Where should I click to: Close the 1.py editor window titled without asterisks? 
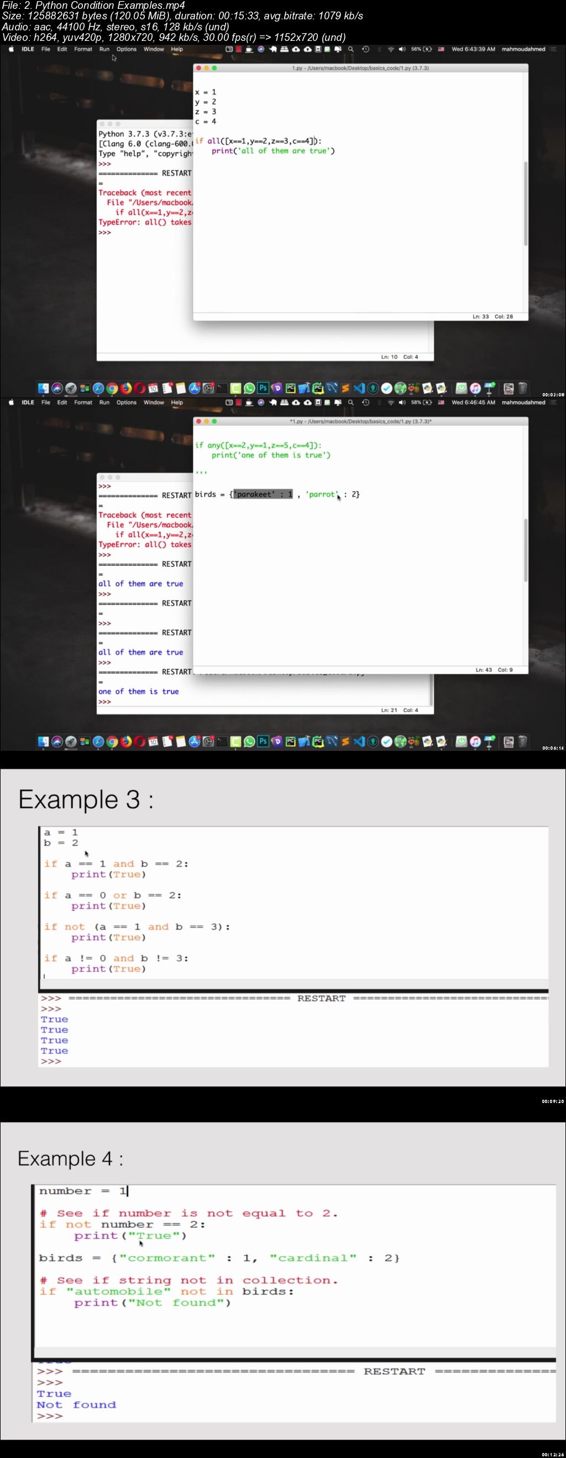(198, 68)
